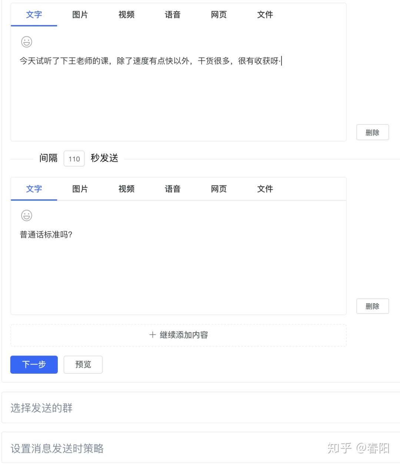This screenshot has width=400, height=465.
Task: Switch to 网页 tab in second message block
Action: 219,189
